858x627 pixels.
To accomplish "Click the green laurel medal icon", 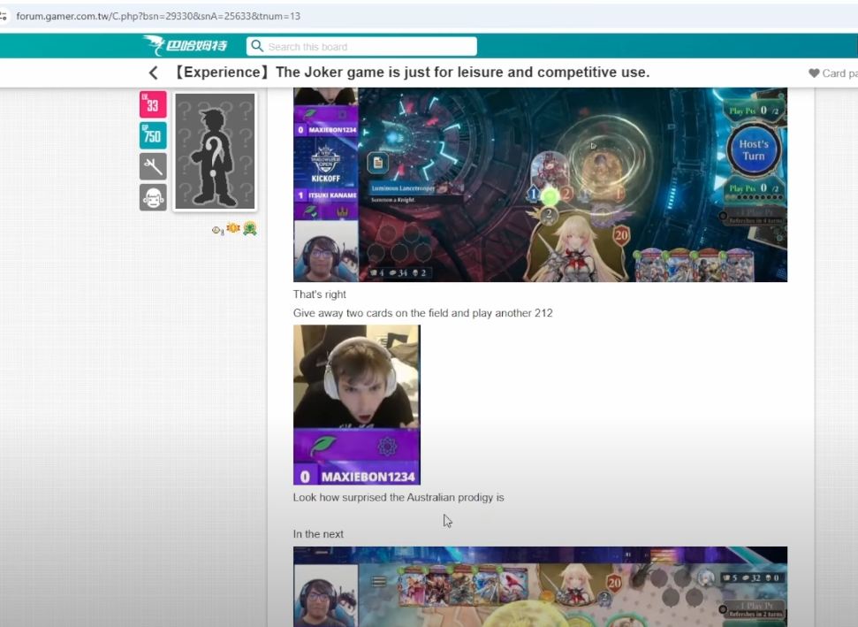I will 250,228.
